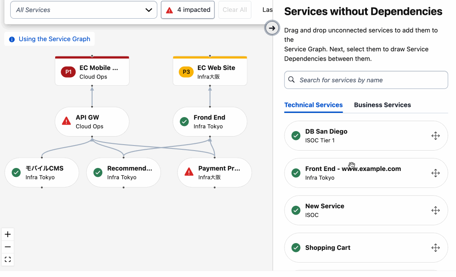Click drag handle icon for DB San Diego

pyautogui.click(x=435, y=136)
